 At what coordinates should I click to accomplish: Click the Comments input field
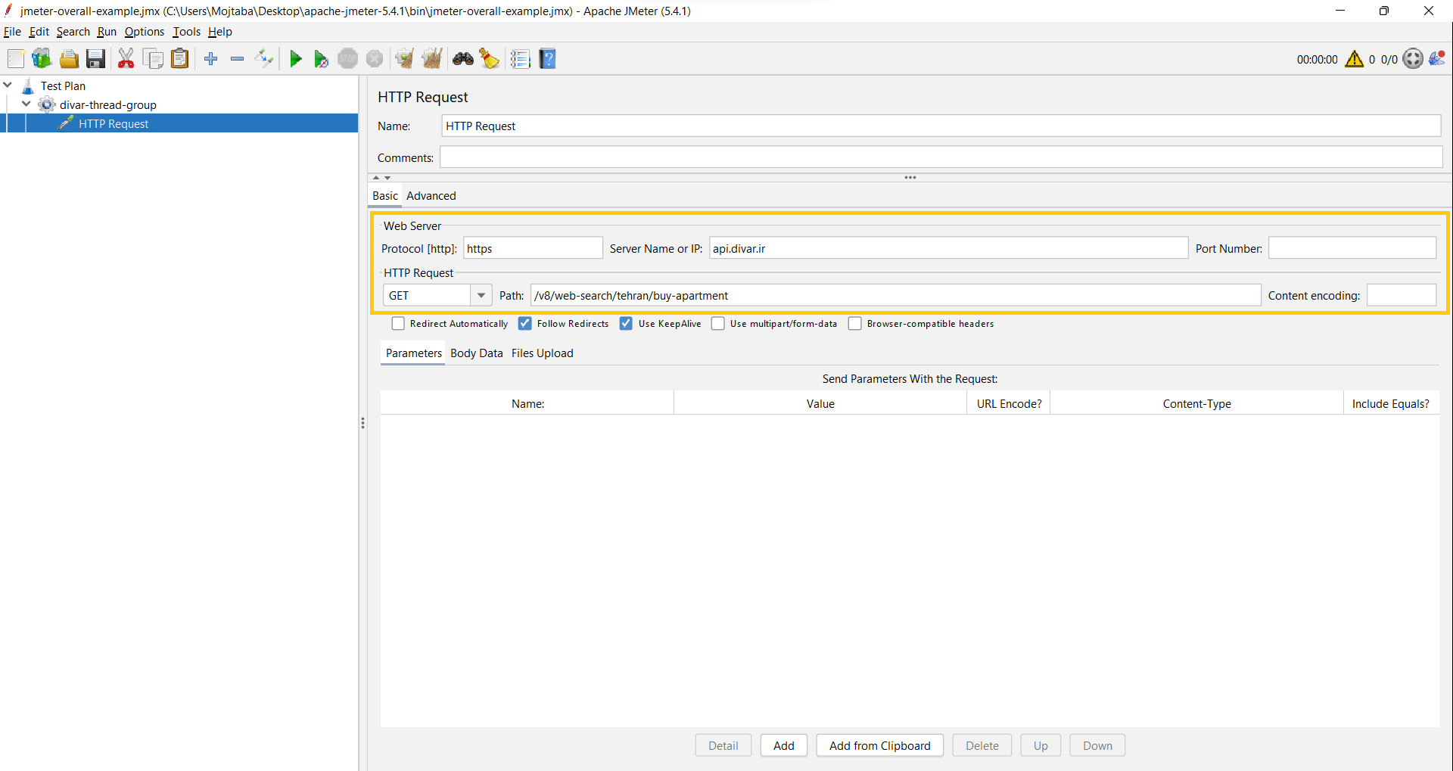click(x=941, y=157)
